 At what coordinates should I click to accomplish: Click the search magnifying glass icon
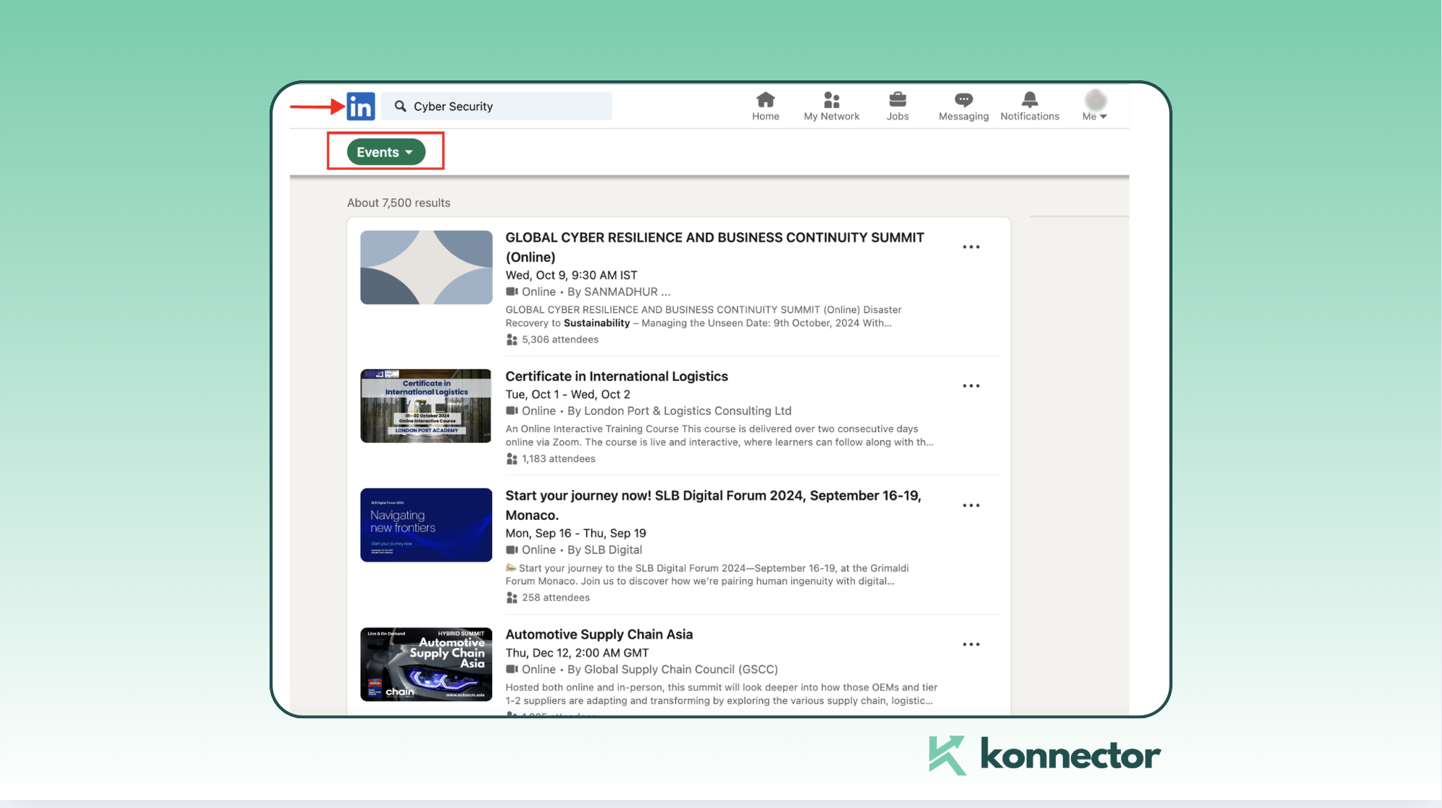point(399,106)
